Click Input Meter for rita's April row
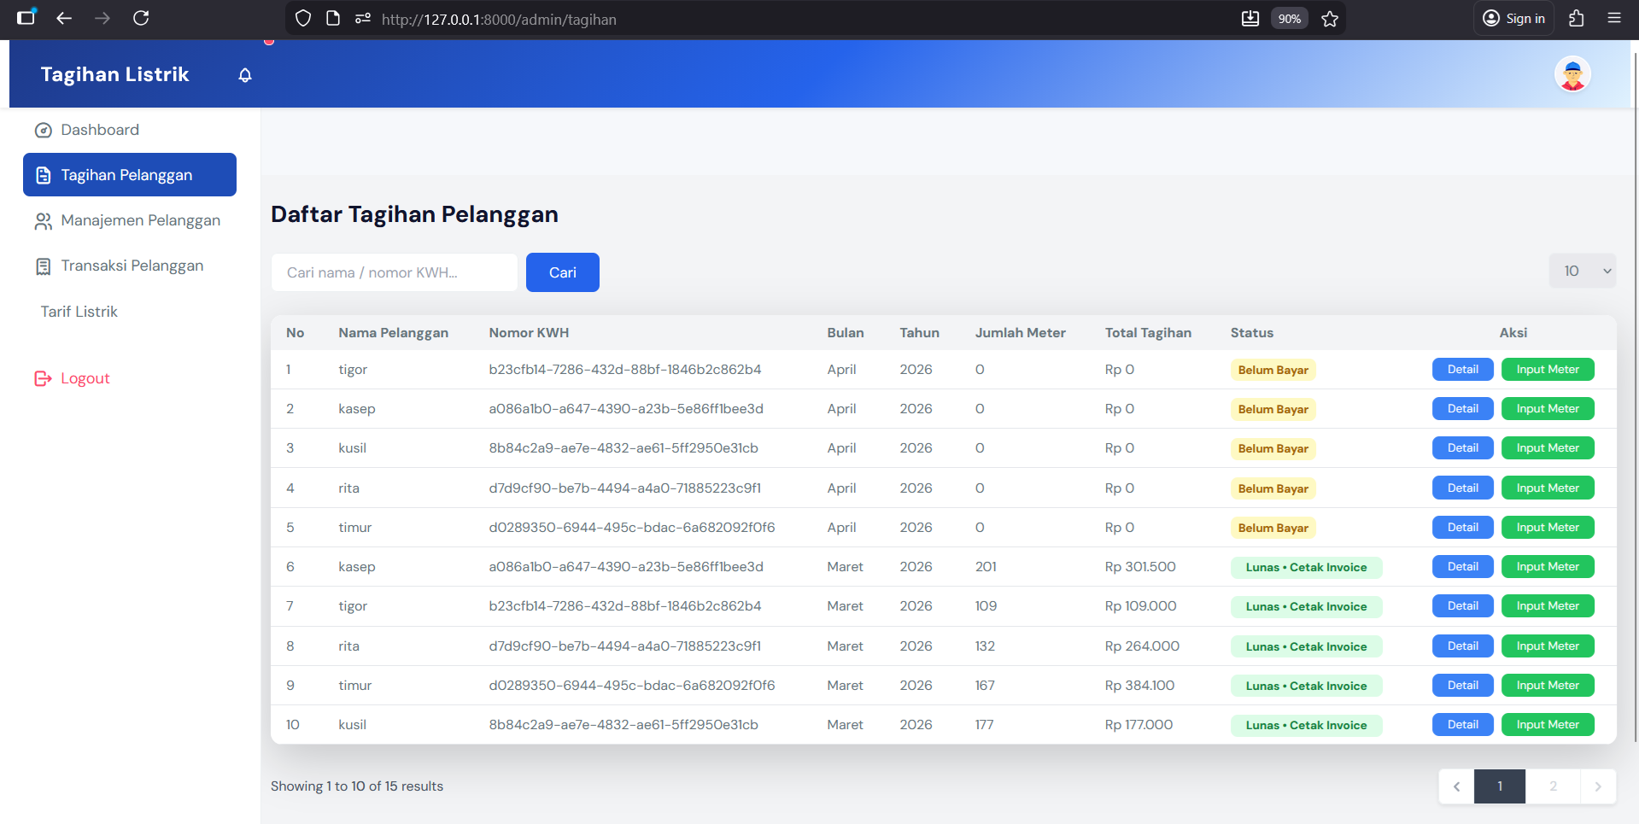This screenshot has height=824, width=1639. (x=1548, y=488)
